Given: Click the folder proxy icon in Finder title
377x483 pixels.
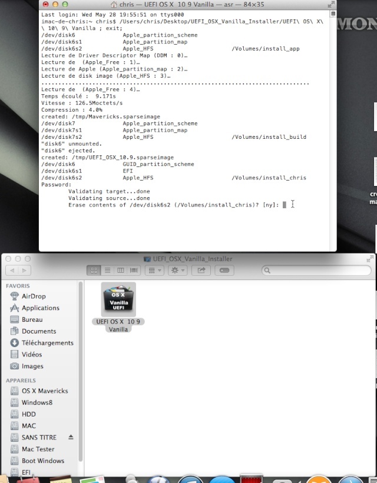Looking at the screenshot, I should pyautogui.click(x=147, y=259).
